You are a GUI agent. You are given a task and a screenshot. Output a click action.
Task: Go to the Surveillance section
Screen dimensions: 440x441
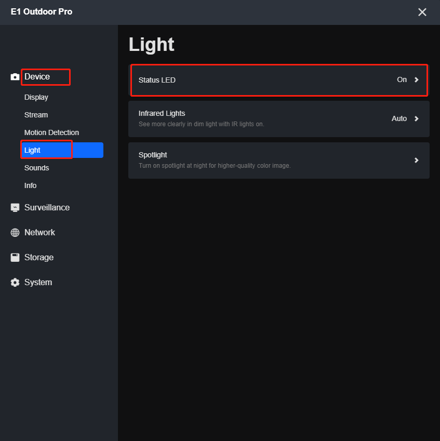click(47, 207)
